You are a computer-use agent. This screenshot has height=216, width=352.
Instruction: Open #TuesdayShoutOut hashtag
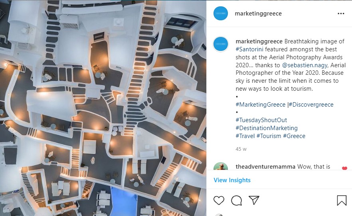pos(261,120)
